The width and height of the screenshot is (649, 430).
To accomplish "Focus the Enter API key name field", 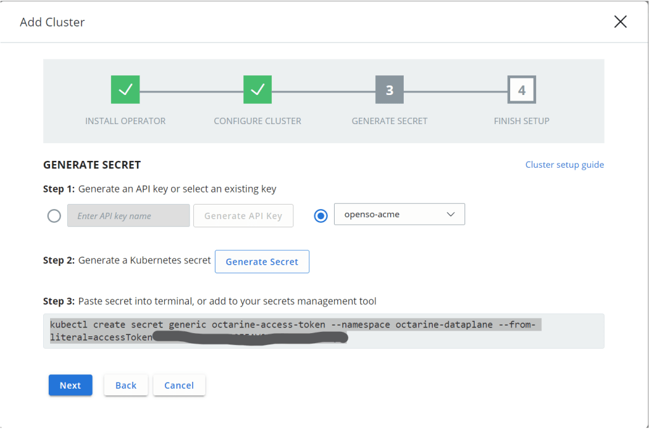I will coord(129,216).
